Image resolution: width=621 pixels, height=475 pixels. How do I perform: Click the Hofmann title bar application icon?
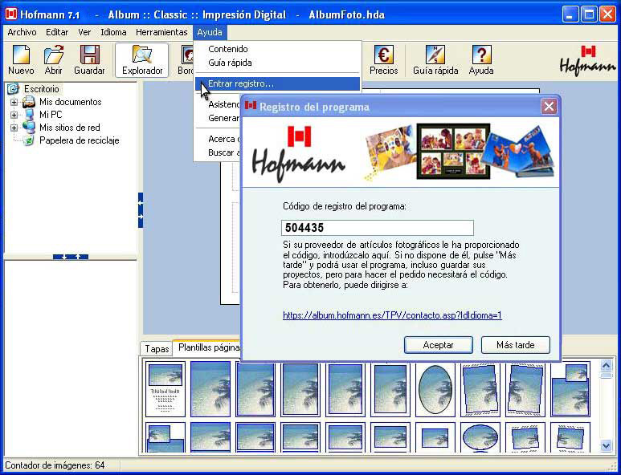tap(11, 14)
